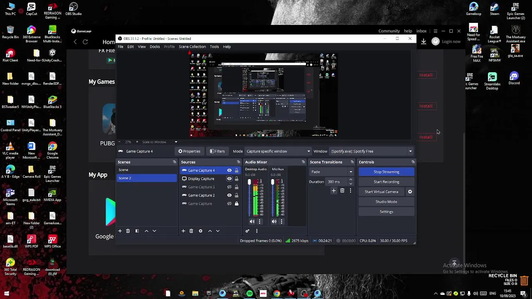532x299 pixels.
Task: Open OBS Settings button
Action: 386,212
